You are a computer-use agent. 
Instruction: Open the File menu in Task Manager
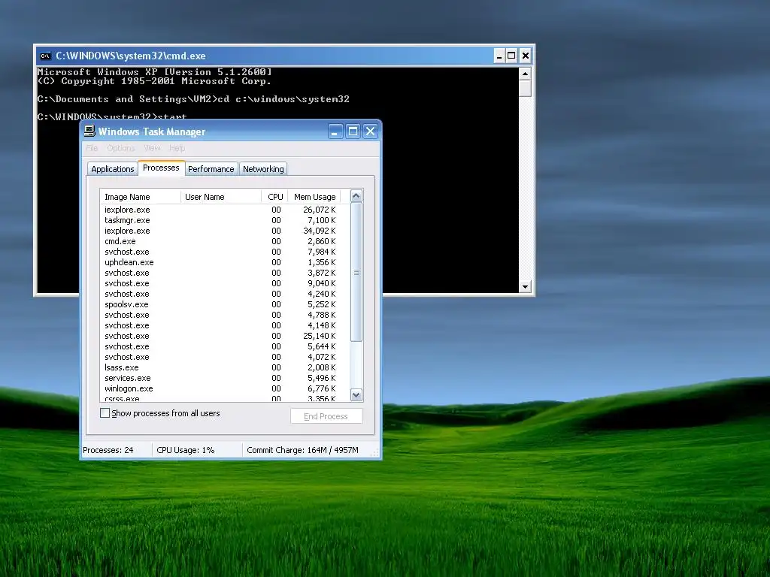tap(92, 148)
